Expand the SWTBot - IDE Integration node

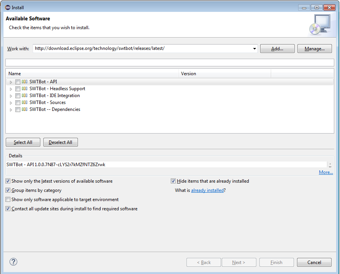click(x=11, y=96)
